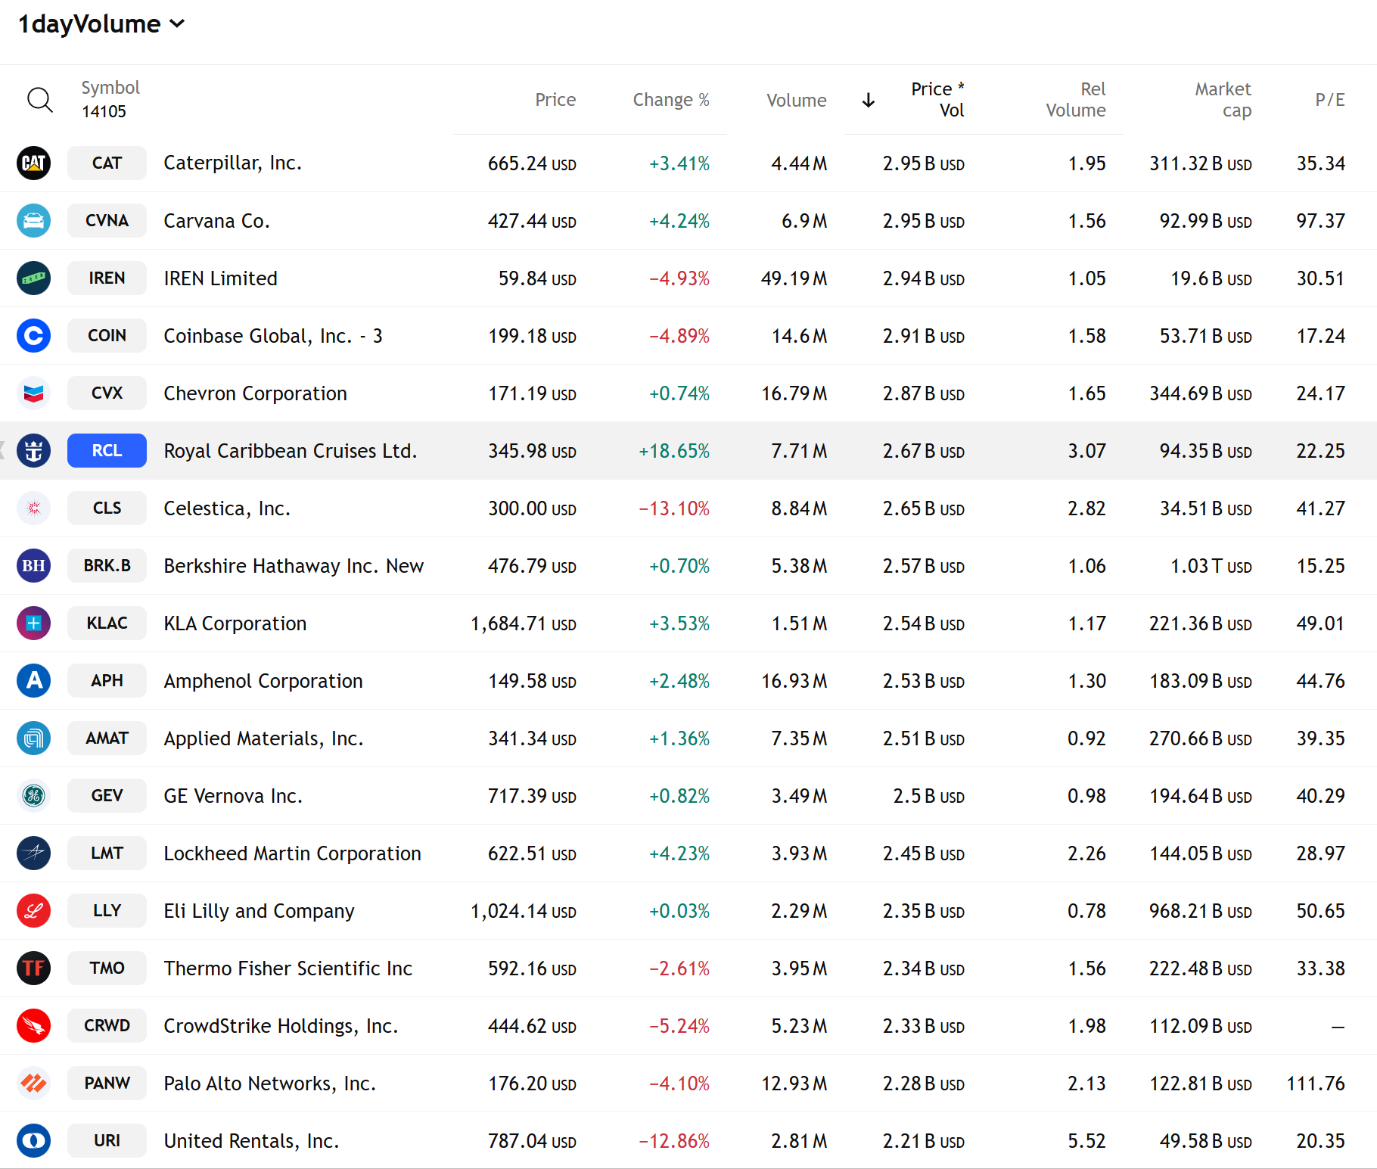This screenshot has width=1377, height=1169.
Task: Open the LMT ticker badge
Action: [107, 853]
